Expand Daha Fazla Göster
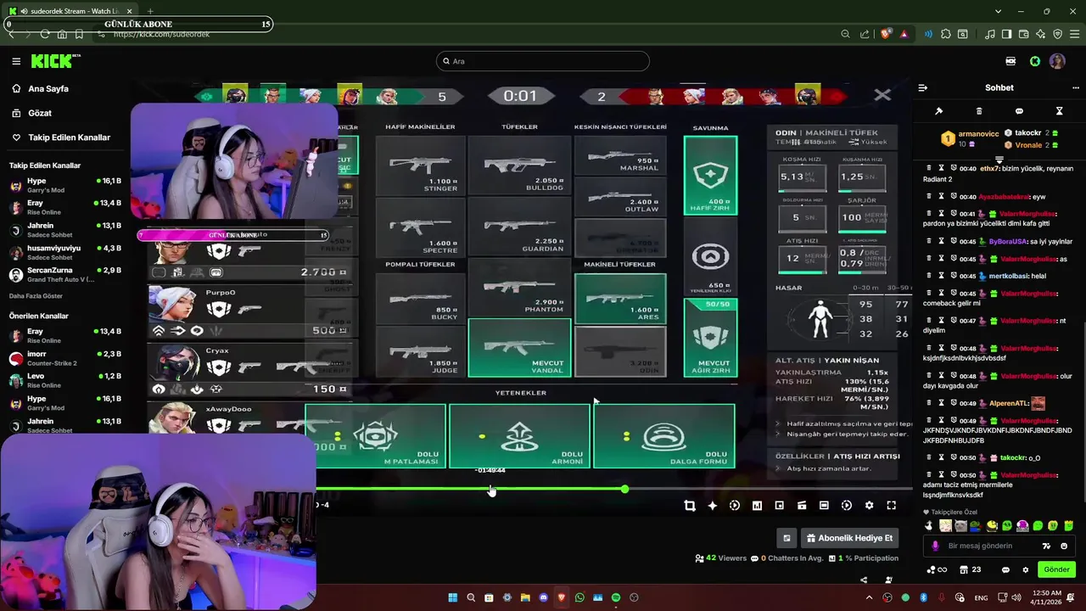The width and height of the screenshot is (1086, 611). [36, 296]
